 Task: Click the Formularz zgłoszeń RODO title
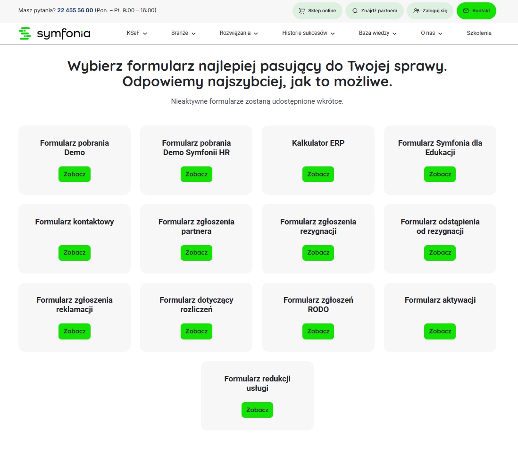pos(318,305)
